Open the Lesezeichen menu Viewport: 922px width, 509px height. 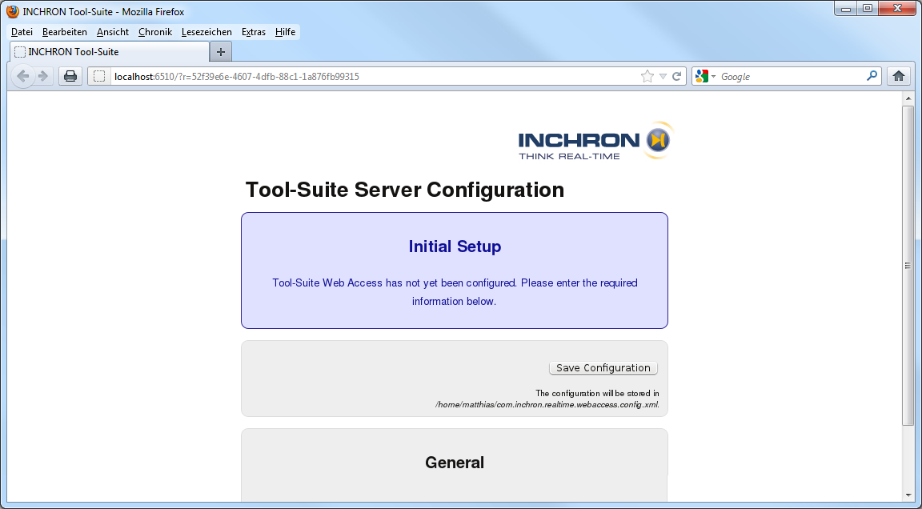206,32
